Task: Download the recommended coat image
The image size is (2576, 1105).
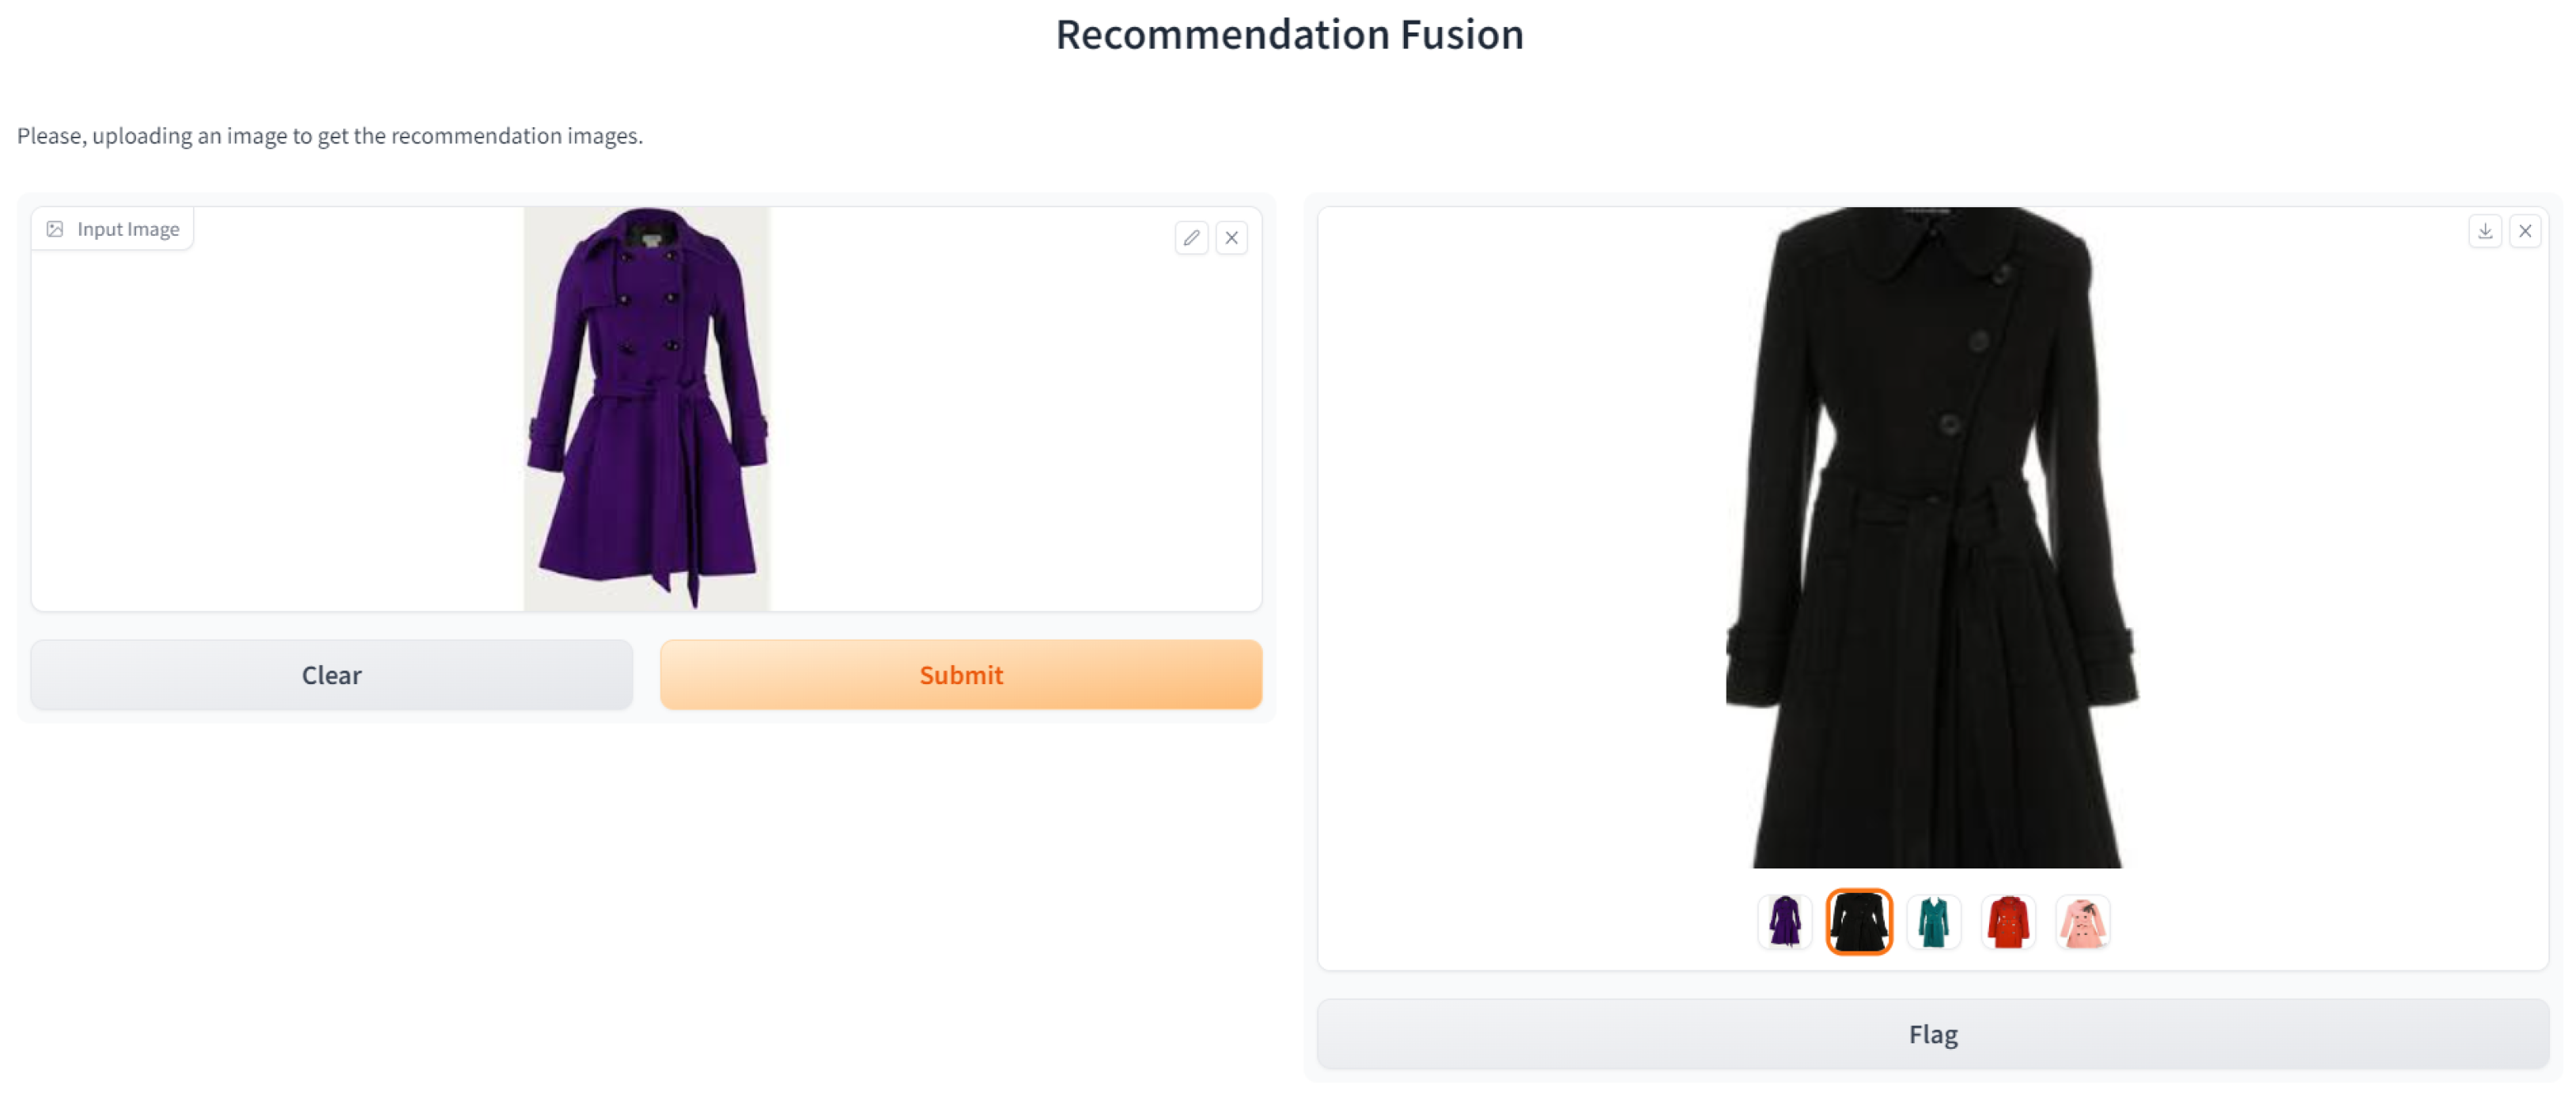Action: coord(2485,231)
